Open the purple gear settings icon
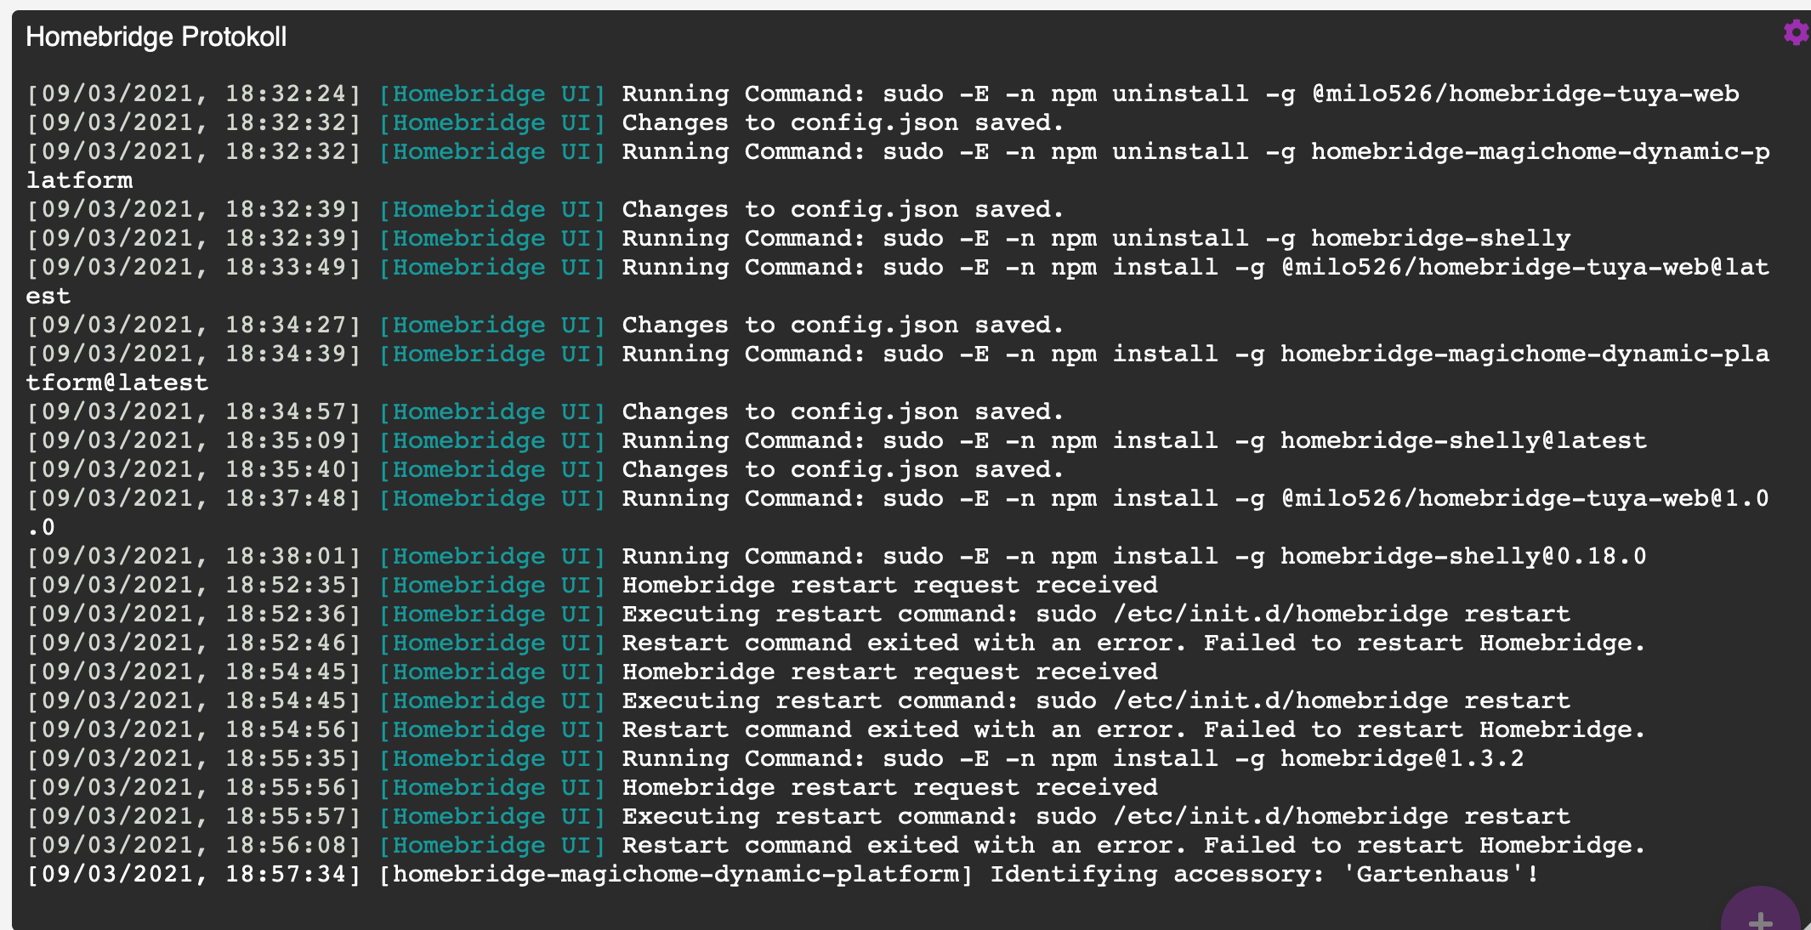 coord(1795,33)
